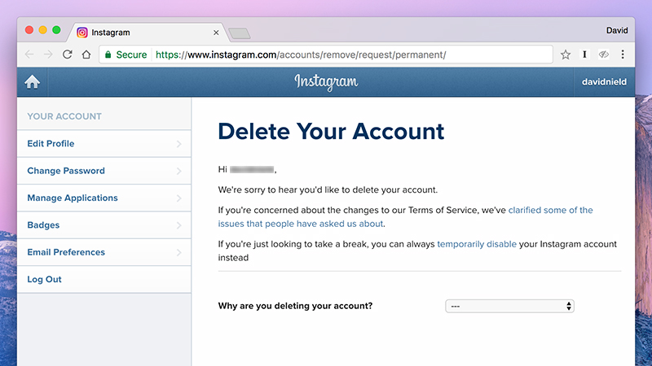The height and width of the screenshot is (366, 652).
Task: Open the clarified Terms of Service link
Action: click(405, 216)
